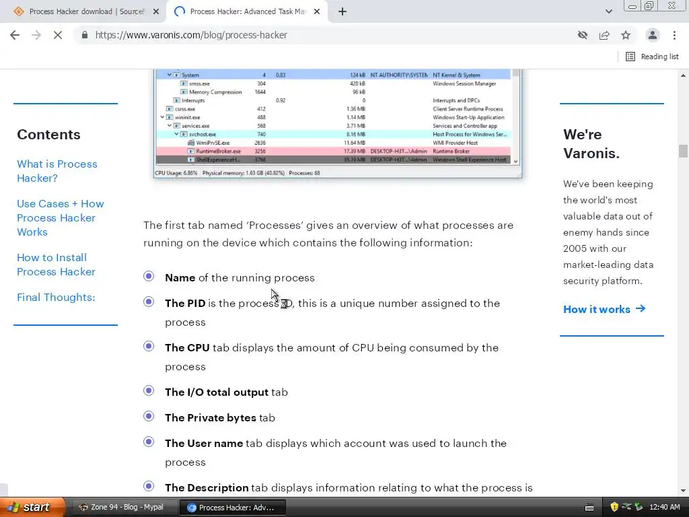Viewport: 689px width, 517px height.
Task: Click the 'Contents' sidebar heading
Action: click(48, 135)
